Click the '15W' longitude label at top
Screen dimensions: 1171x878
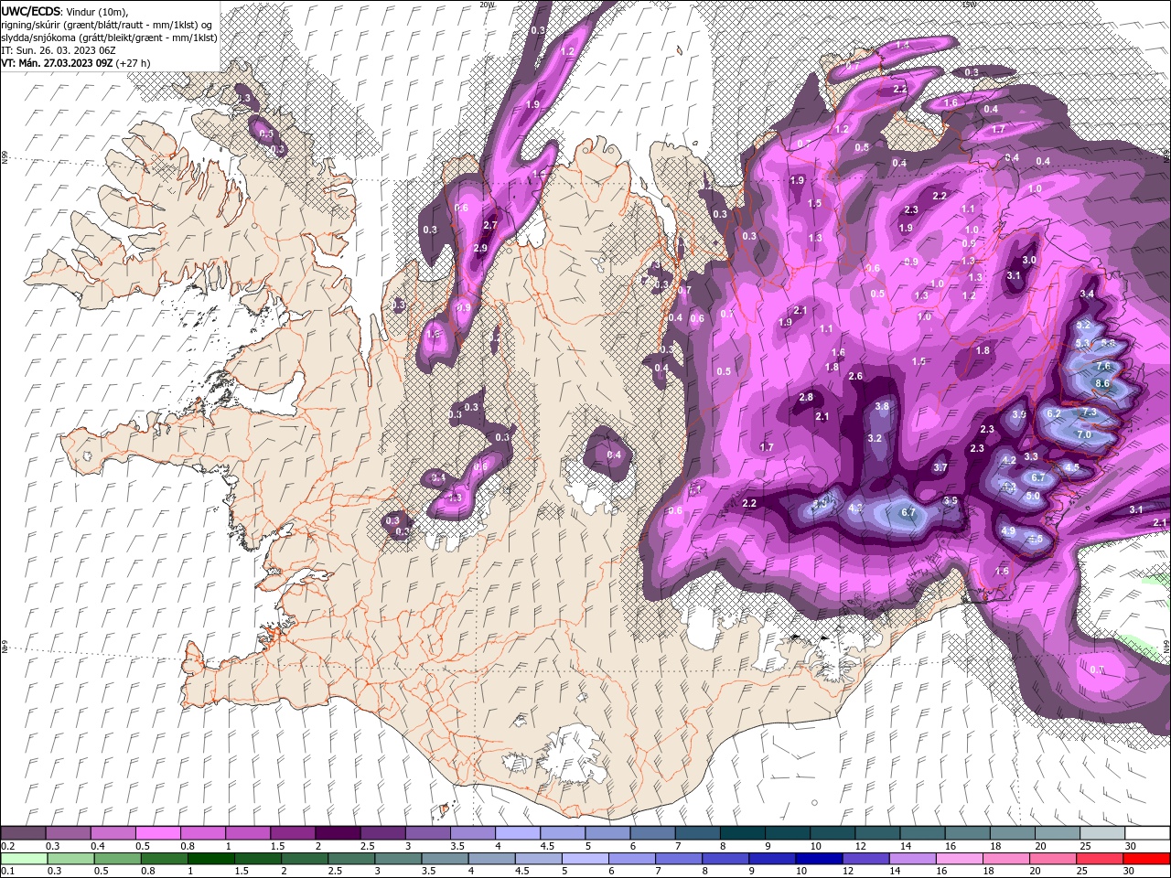click(969, 5)
